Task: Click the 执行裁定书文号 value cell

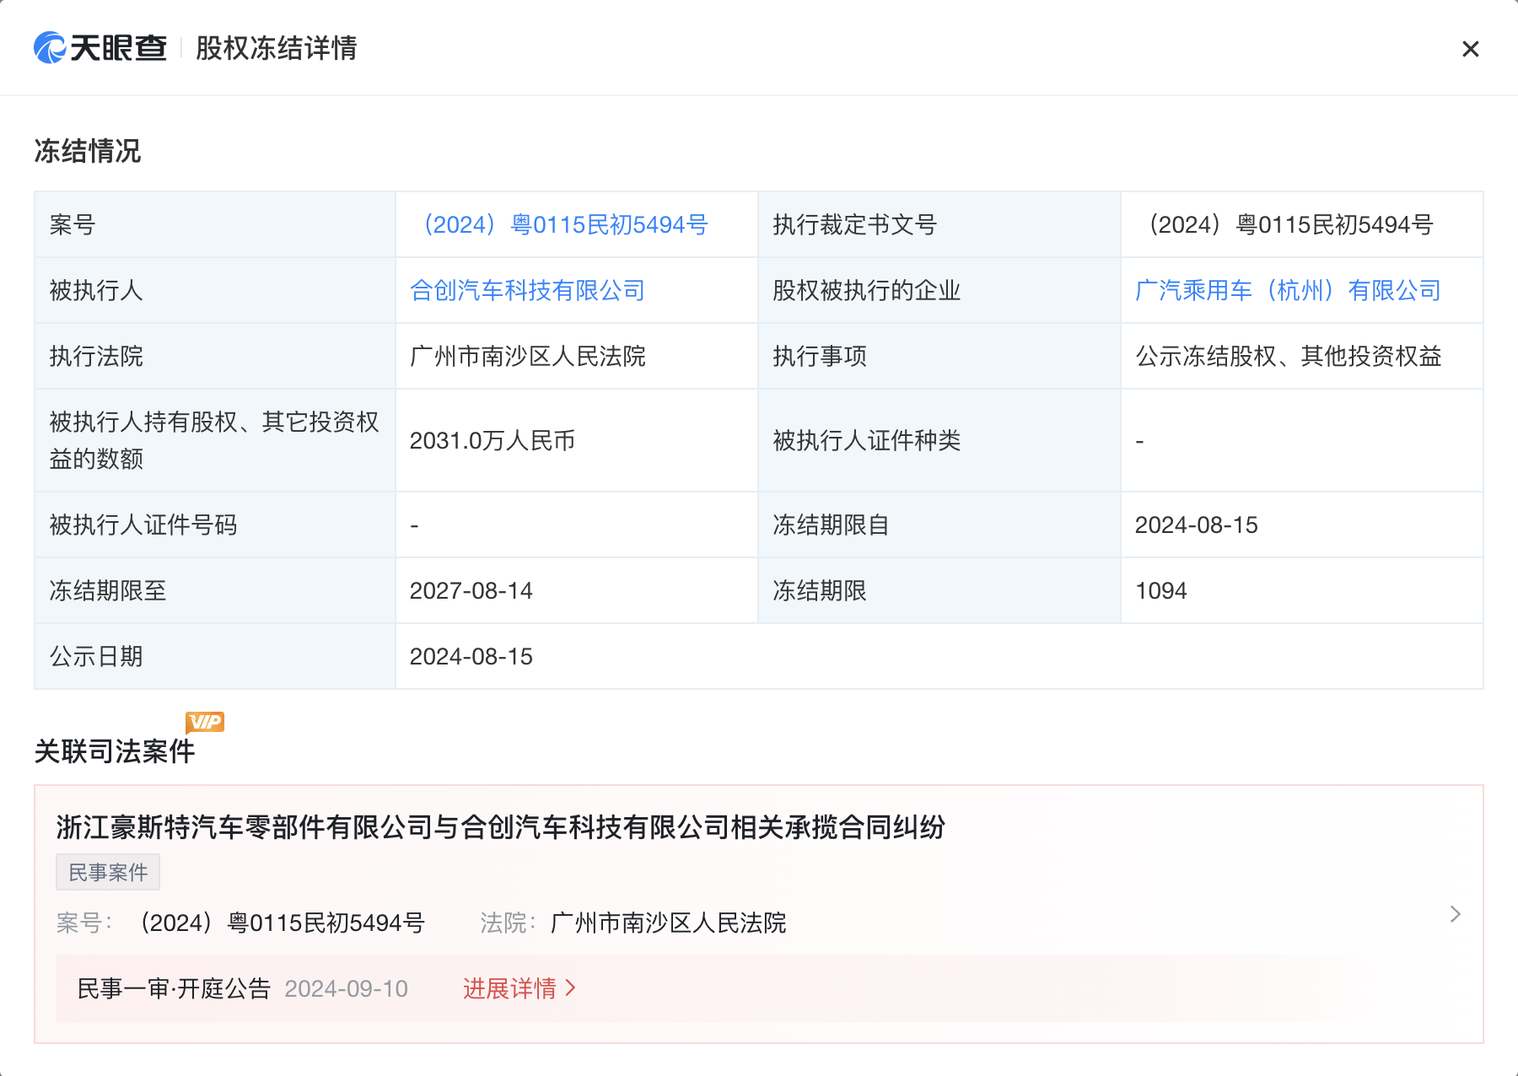Action: 1289,225
